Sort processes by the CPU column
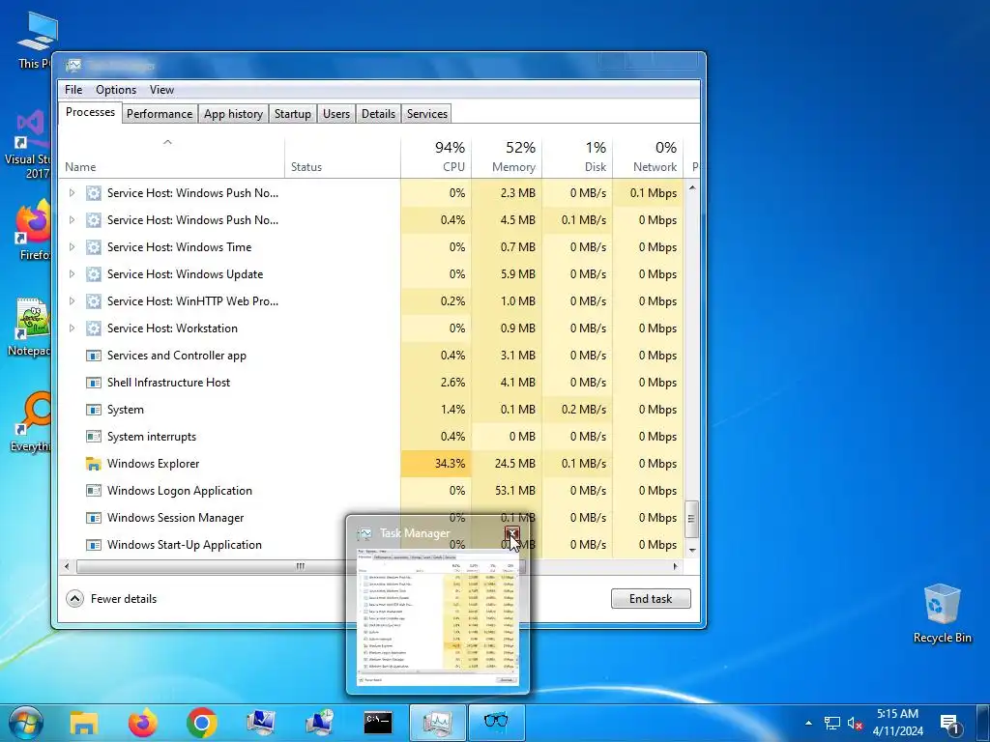990x742 pixels. (x=436, y=157)
